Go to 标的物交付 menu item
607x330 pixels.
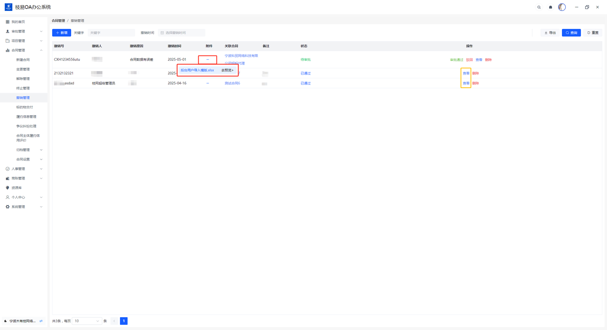[25, 107]
